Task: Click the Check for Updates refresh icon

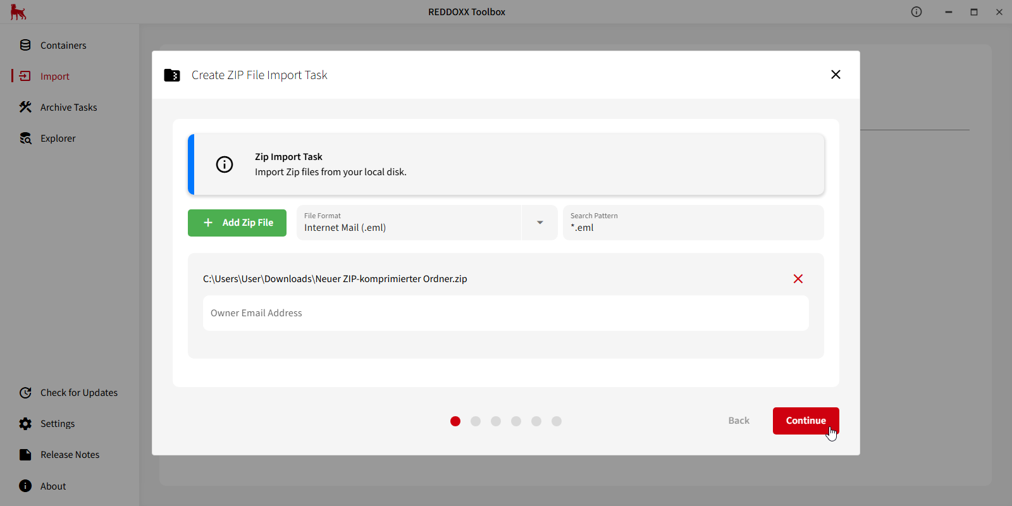Action: 25,392
